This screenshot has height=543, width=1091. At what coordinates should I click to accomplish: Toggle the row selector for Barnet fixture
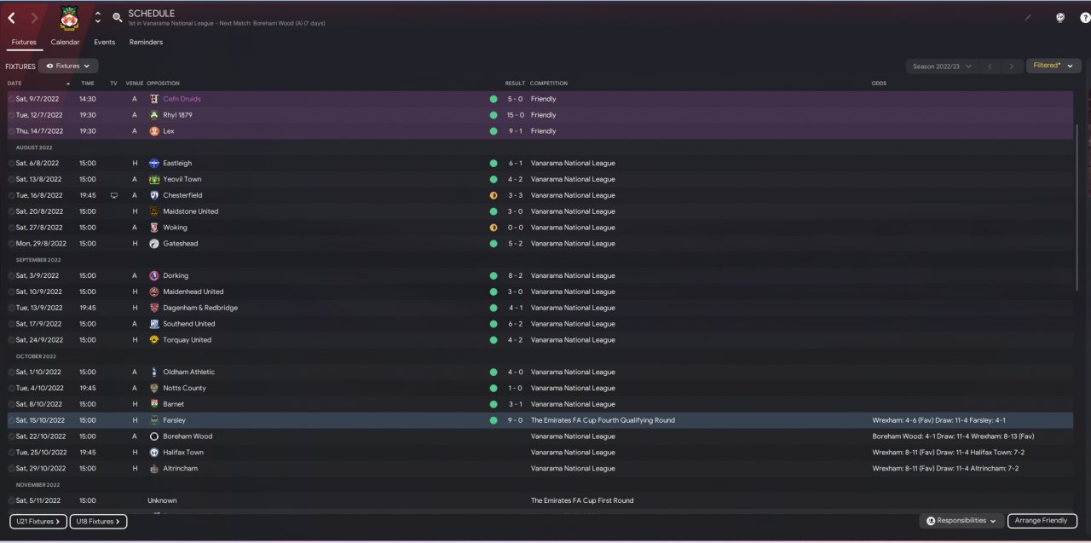11,404
